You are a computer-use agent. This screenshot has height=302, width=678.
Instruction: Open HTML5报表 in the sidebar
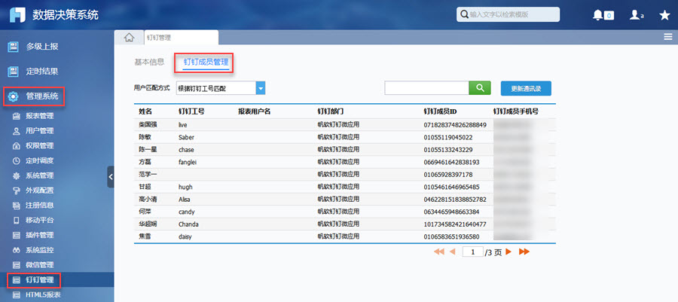pos(43,294)
